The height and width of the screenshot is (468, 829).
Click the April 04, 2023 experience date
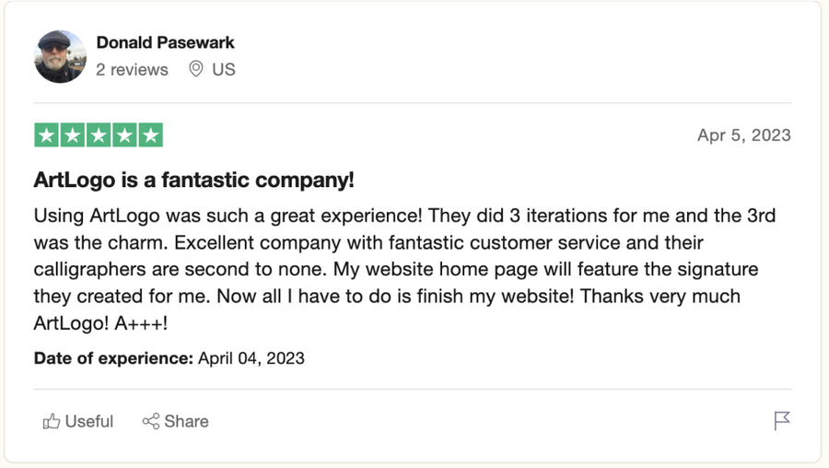(251, 357)
